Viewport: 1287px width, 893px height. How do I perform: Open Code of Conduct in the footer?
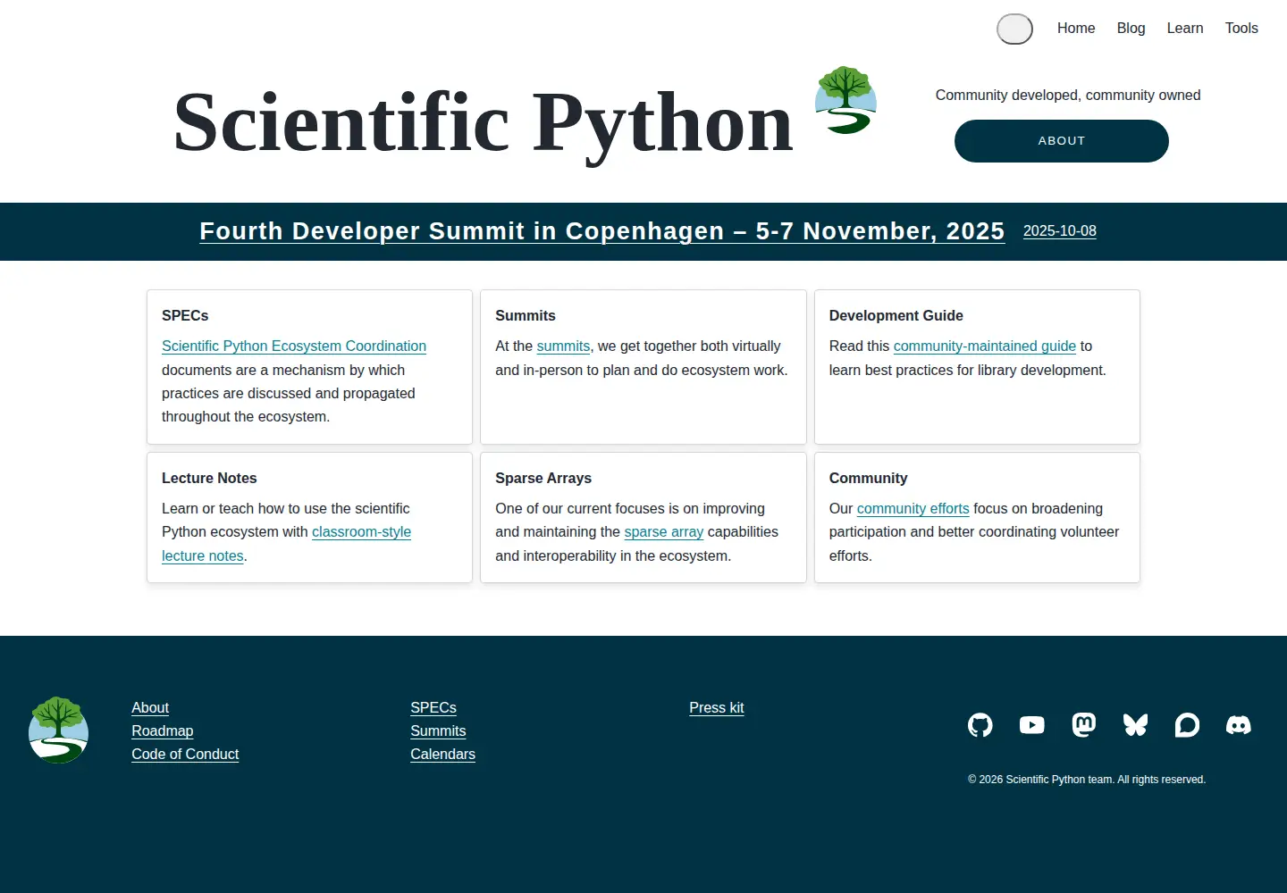pos(185,755)
